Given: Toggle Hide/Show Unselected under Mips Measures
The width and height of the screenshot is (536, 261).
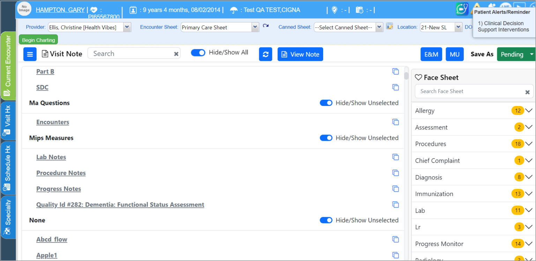Looking at the screenshot, I should [326, 138].
